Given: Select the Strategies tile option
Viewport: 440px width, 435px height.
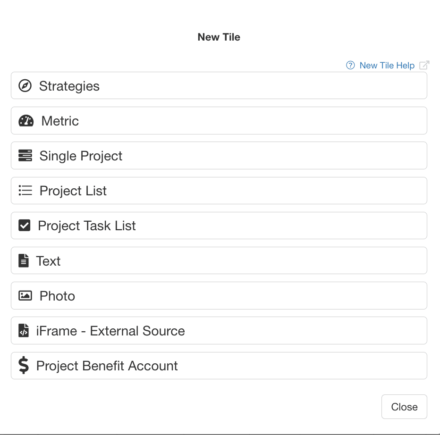Looking at the screenshot, I should [x=219, y=86].
